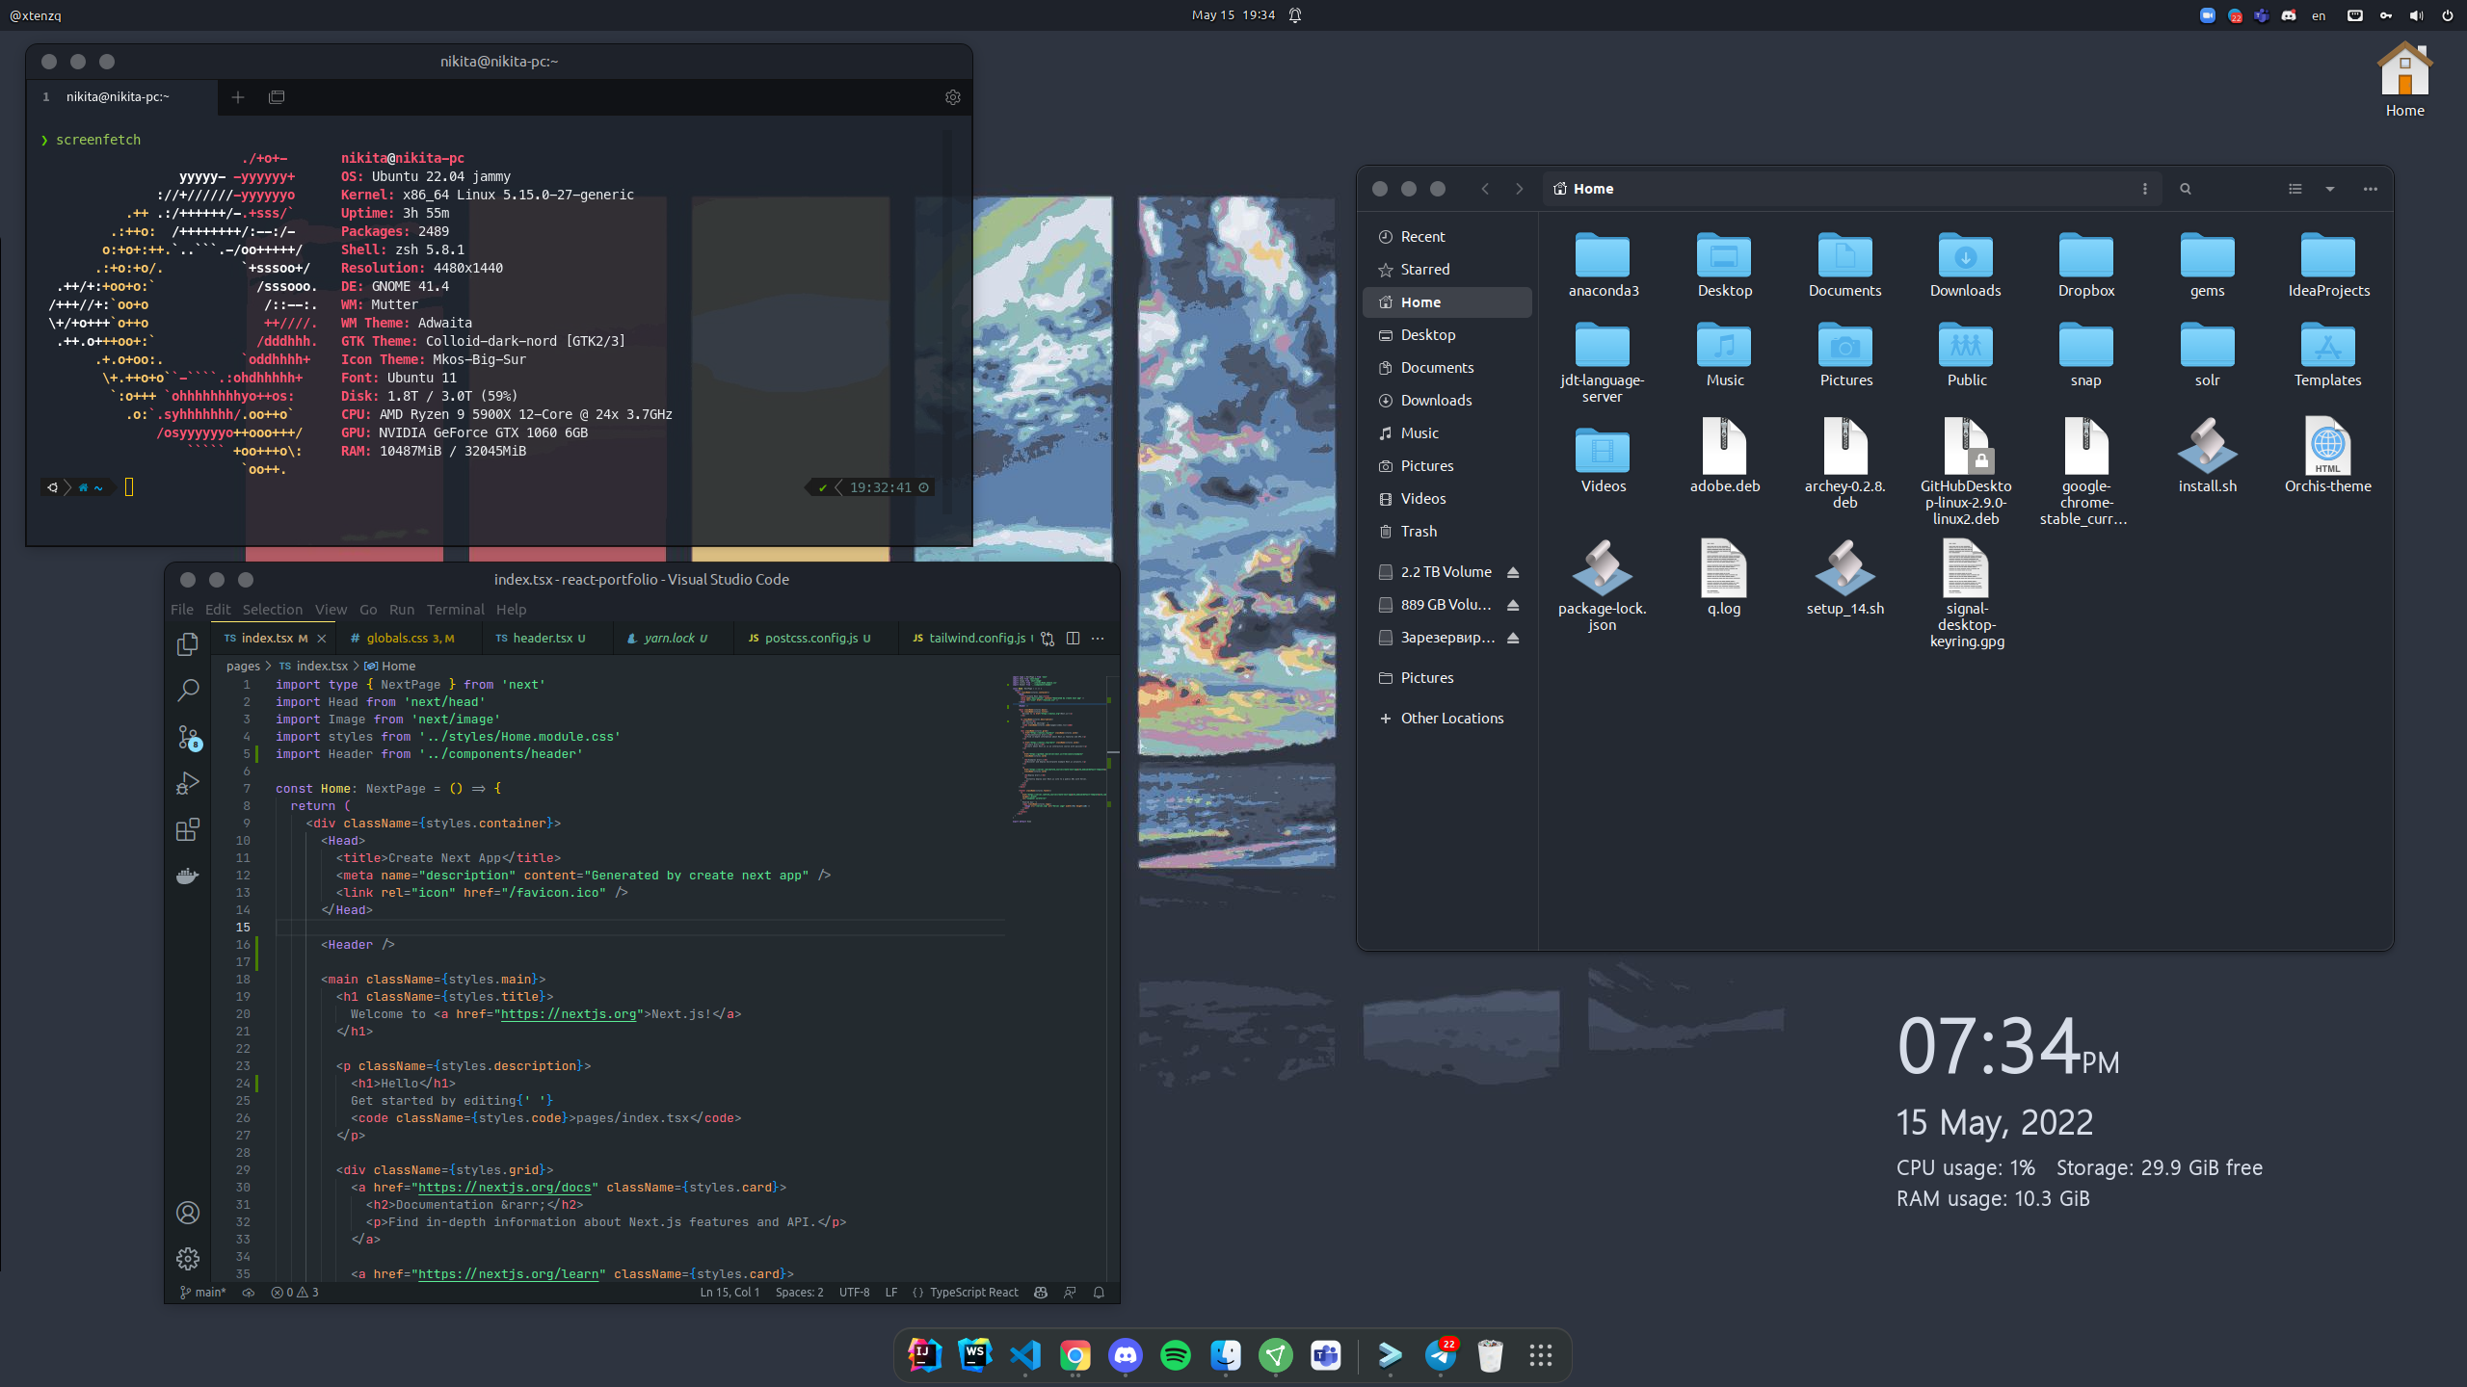Open the Spaces: 2 indentation selector
Viewport: 2467px width, 1387px height.
point(799,1293)
